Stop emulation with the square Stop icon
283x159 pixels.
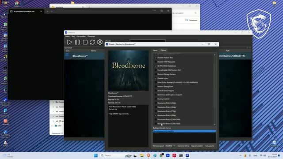coord(85,42)
